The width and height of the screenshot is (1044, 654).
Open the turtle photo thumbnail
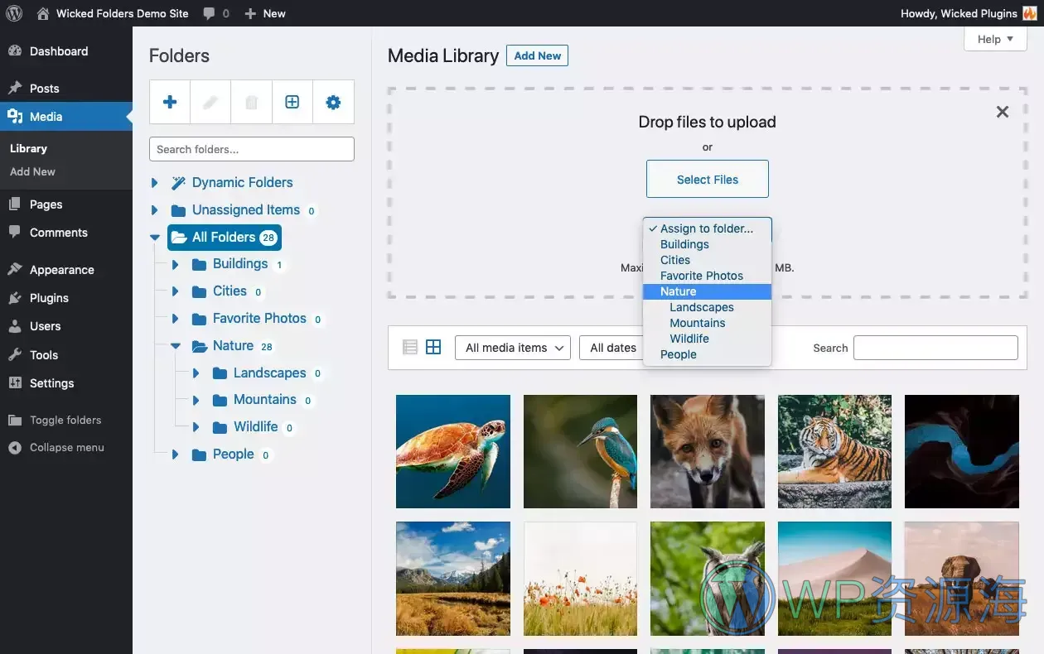(453, 451)
